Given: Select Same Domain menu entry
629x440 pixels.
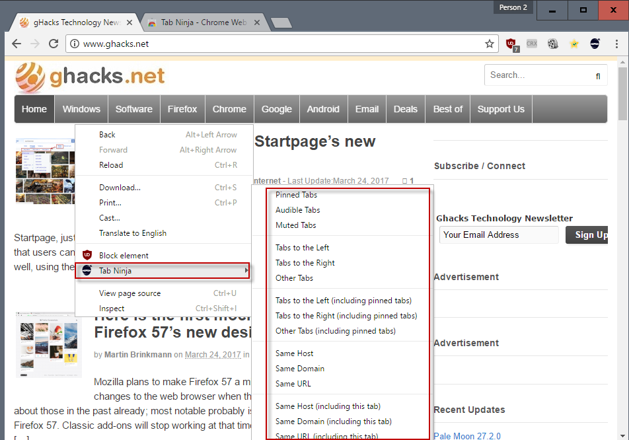Looking at the screenshot, I should pos(300,369).
